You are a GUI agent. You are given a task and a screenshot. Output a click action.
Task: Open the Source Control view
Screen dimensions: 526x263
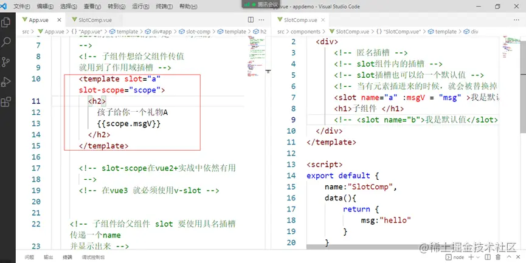(x=6, y=61)
